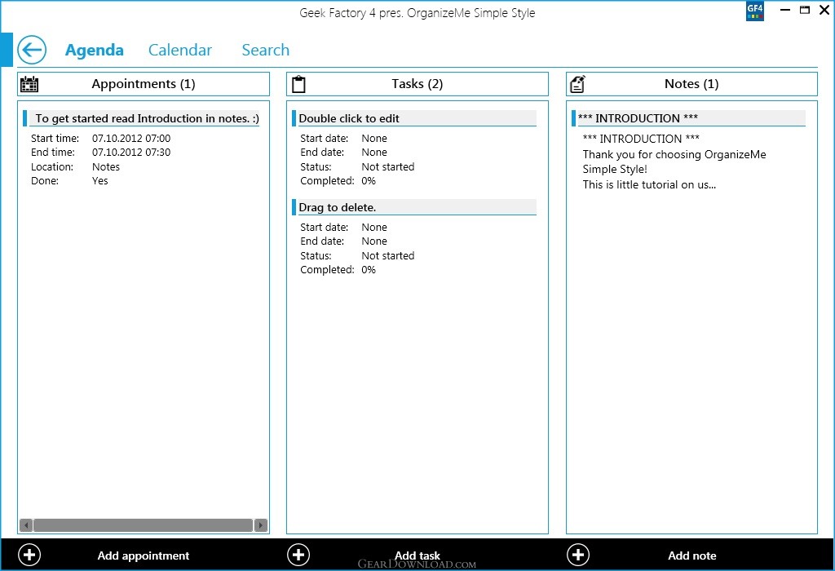Click the appointments horizontal scrollbar thumb
835x571 pixels.
[144, 525]
